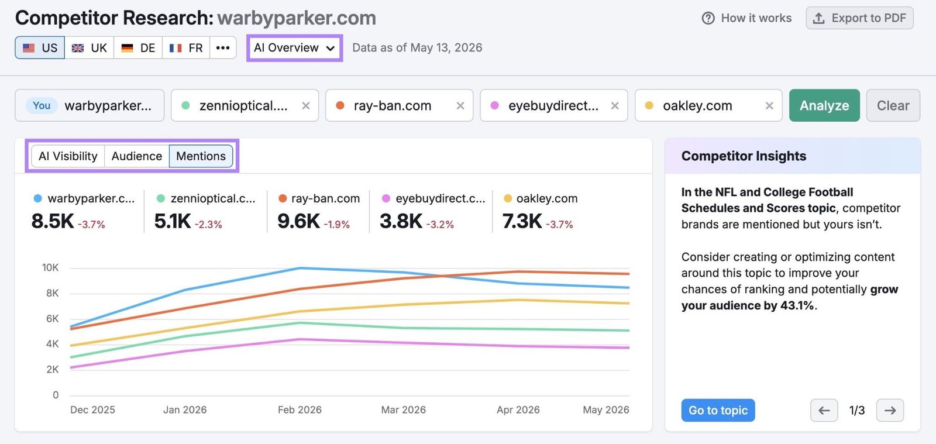Viewport: 936px width, 444px height.
Task: Click the You badge
Action: [42, 106]
